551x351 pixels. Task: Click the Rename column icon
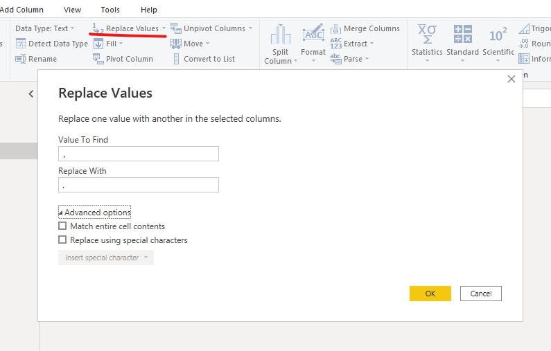point(21,59)
